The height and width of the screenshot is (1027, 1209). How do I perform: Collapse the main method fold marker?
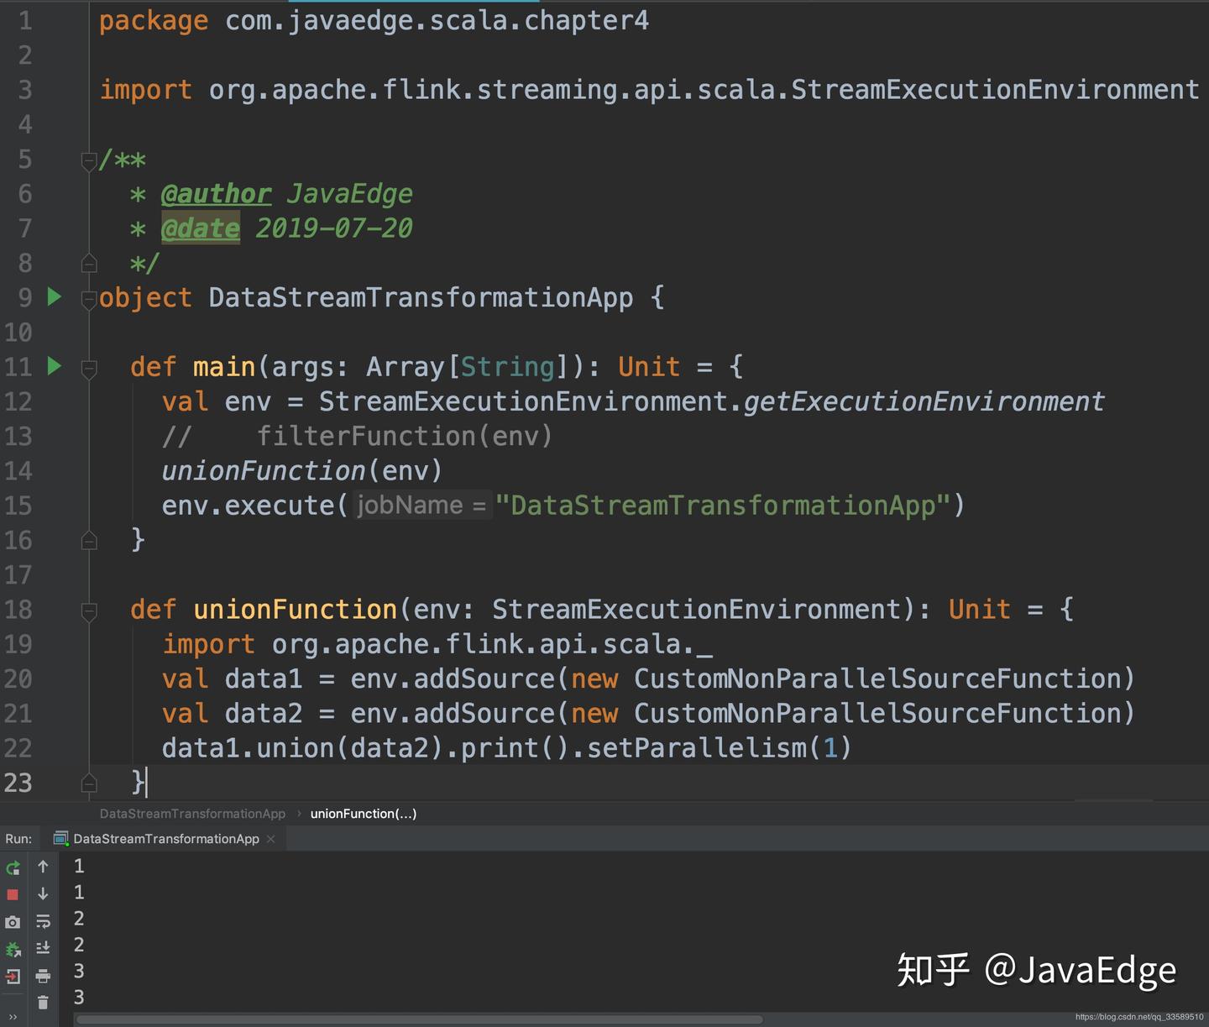coord(88,368)
